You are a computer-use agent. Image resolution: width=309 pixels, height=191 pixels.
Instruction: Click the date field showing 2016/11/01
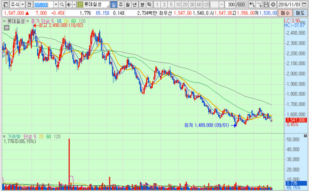[x=290, y=4]
